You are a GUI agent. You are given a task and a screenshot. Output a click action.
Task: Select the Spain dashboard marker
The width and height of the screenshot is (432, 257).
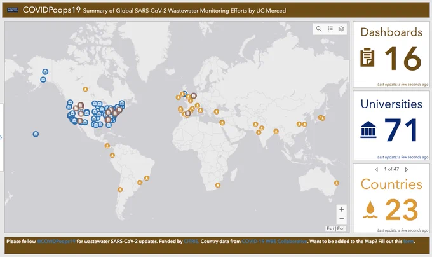coord(188,113)
